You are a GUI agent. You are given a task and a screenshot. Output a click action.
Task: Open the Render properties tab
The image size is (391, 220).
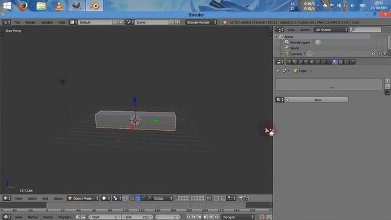pyautogui.click(x=289, y=62)
